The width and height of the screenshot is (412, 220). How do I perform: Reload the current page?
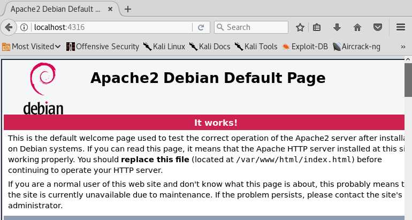tap(201, 27)
